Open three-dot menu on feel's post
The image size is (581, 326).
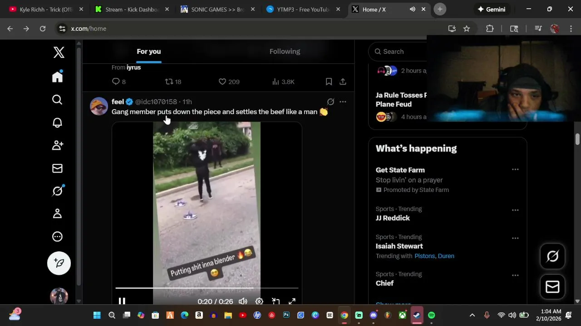(343, 102)
